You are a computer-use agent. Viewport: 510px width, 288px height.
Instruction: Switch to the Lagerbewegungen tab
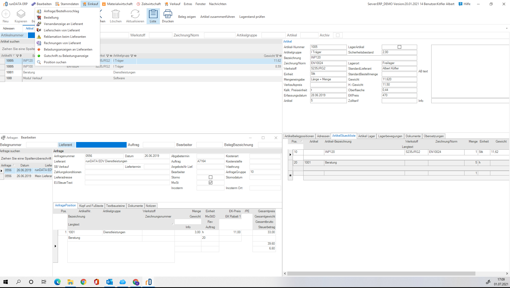click(x=390, y=136)
